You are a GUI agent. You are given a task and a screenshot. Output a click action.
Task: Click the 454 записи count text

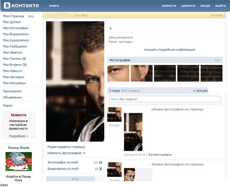tap(130, 91)
